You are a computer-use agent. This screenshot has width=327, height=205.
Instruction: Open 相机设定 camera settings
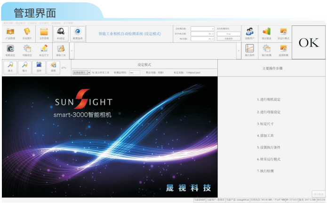(x=10, y=50)
